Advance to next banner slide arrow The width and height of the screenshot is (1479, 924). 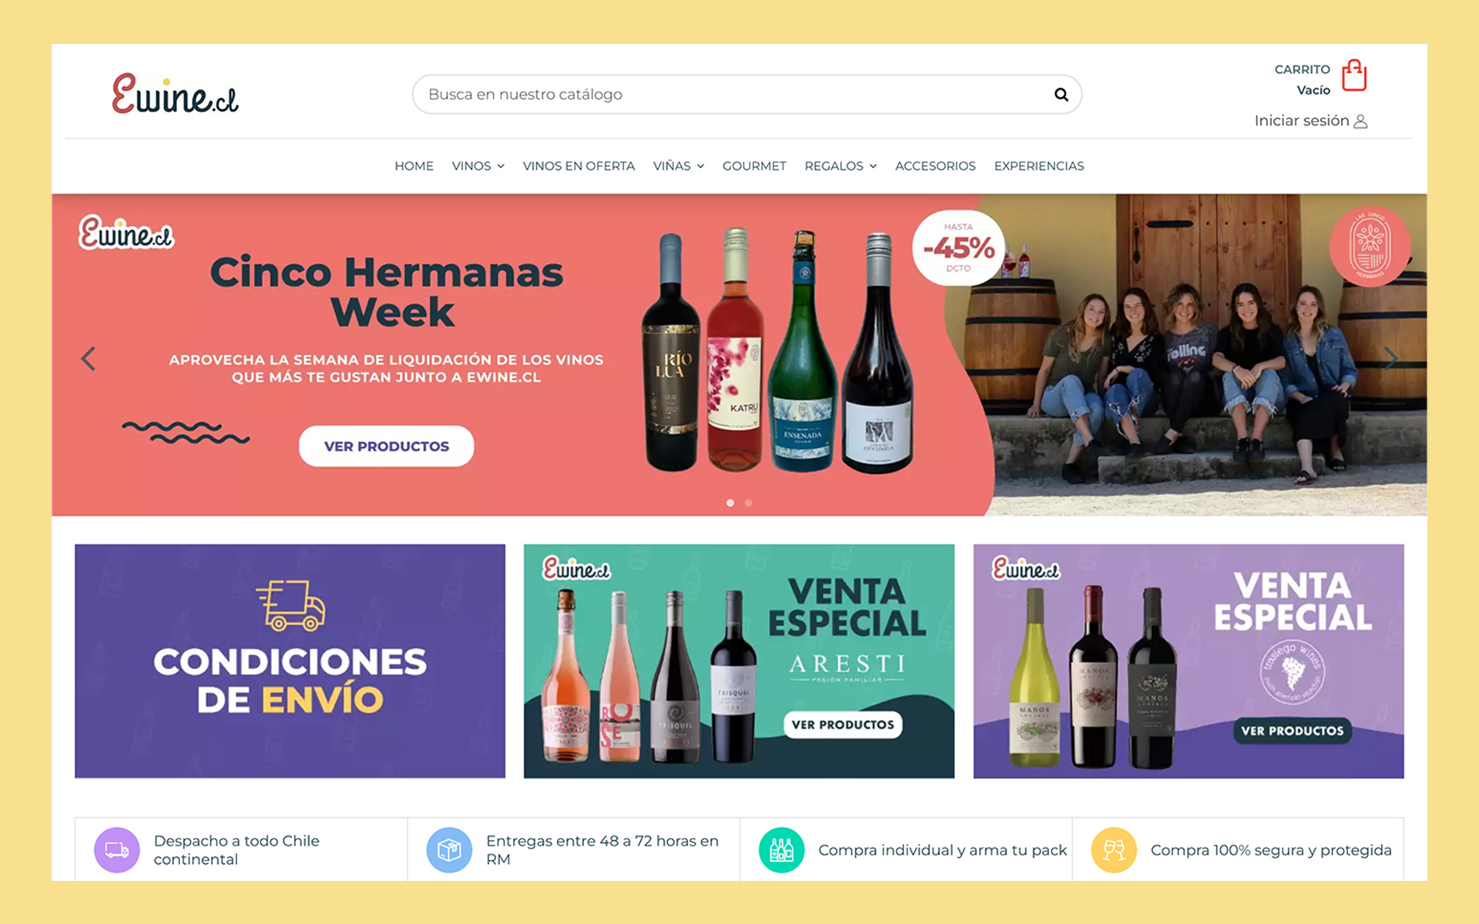pos(1390,358)
